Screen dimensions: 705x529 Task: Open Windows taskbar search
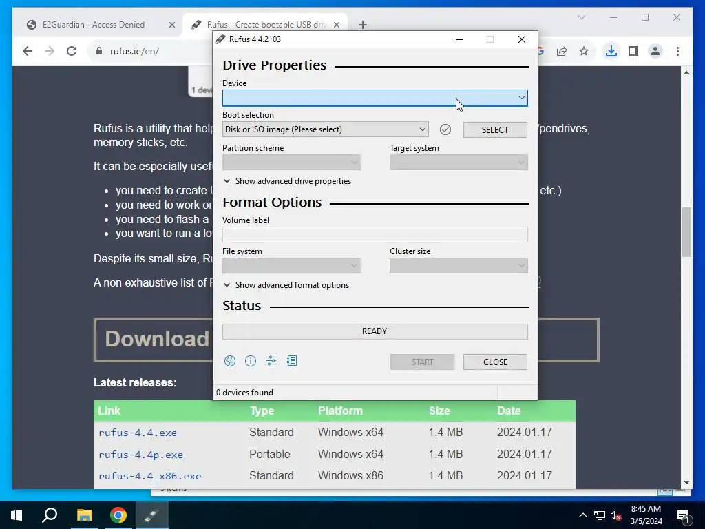click(50, 515)
